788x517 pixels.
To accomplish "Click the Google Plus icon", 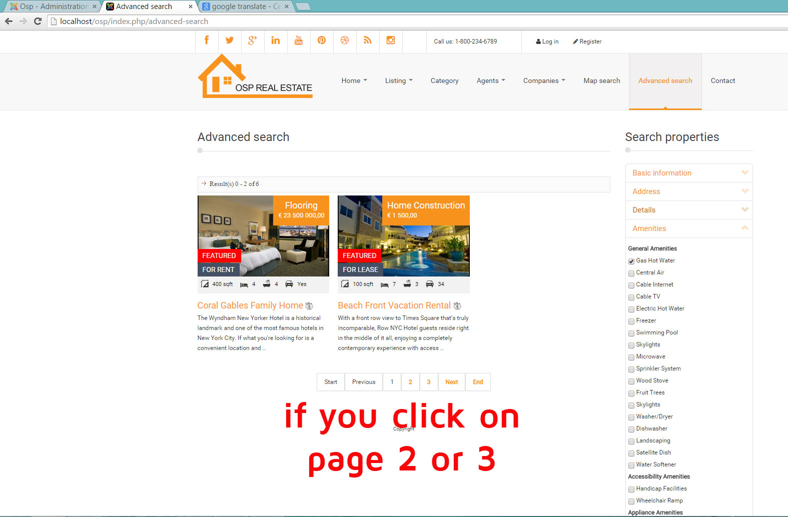I will pyautogui.click(x=253, y=40).
